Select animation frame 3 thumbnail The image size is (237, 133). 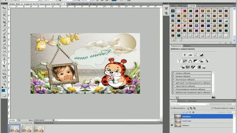coord(39,129)
